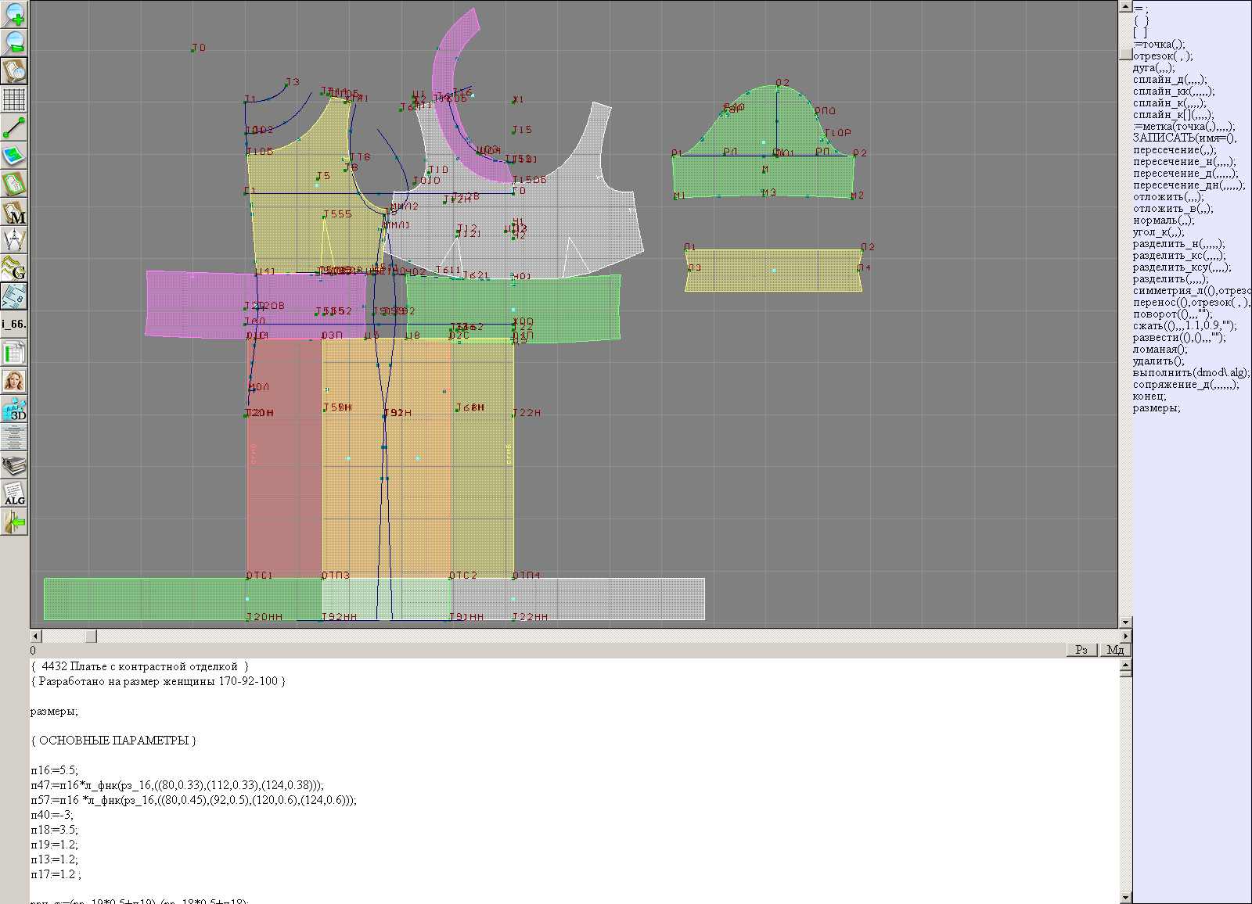The width and height of the screenshot is (1252, 904).
Task: Click the zoom in magnifier tool
Action: [x=14, y=14]
